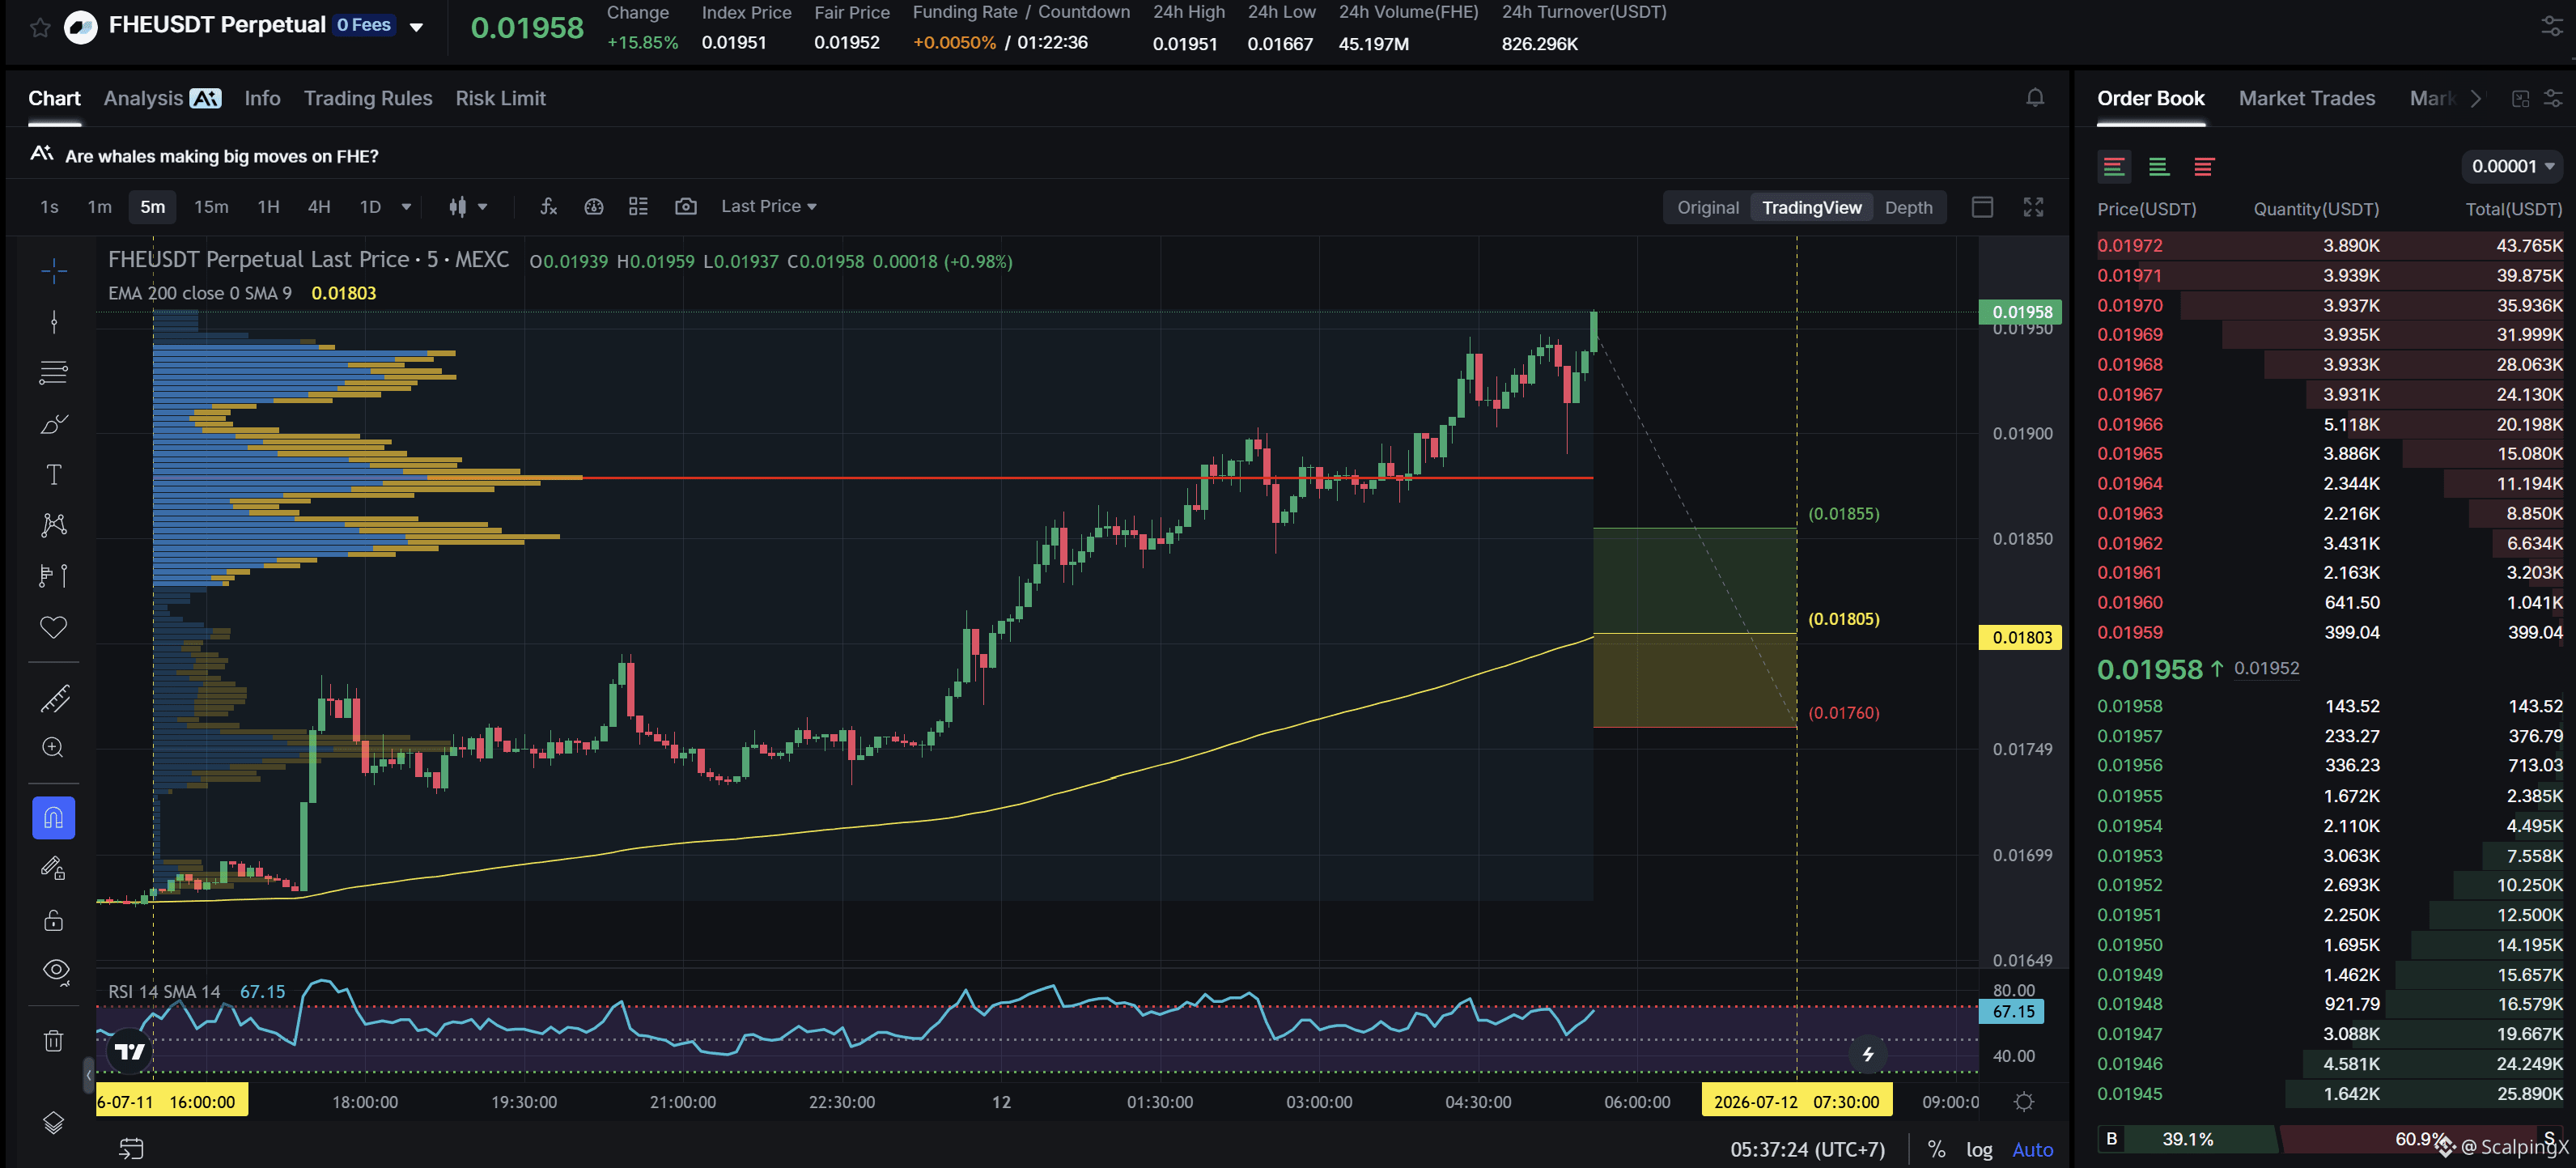
Task: Click the lightning replay button near RSI
Action: coord(1867,1053)
